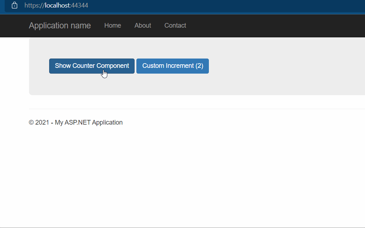Navigate to the Contact page

click(x=175, y=25)
